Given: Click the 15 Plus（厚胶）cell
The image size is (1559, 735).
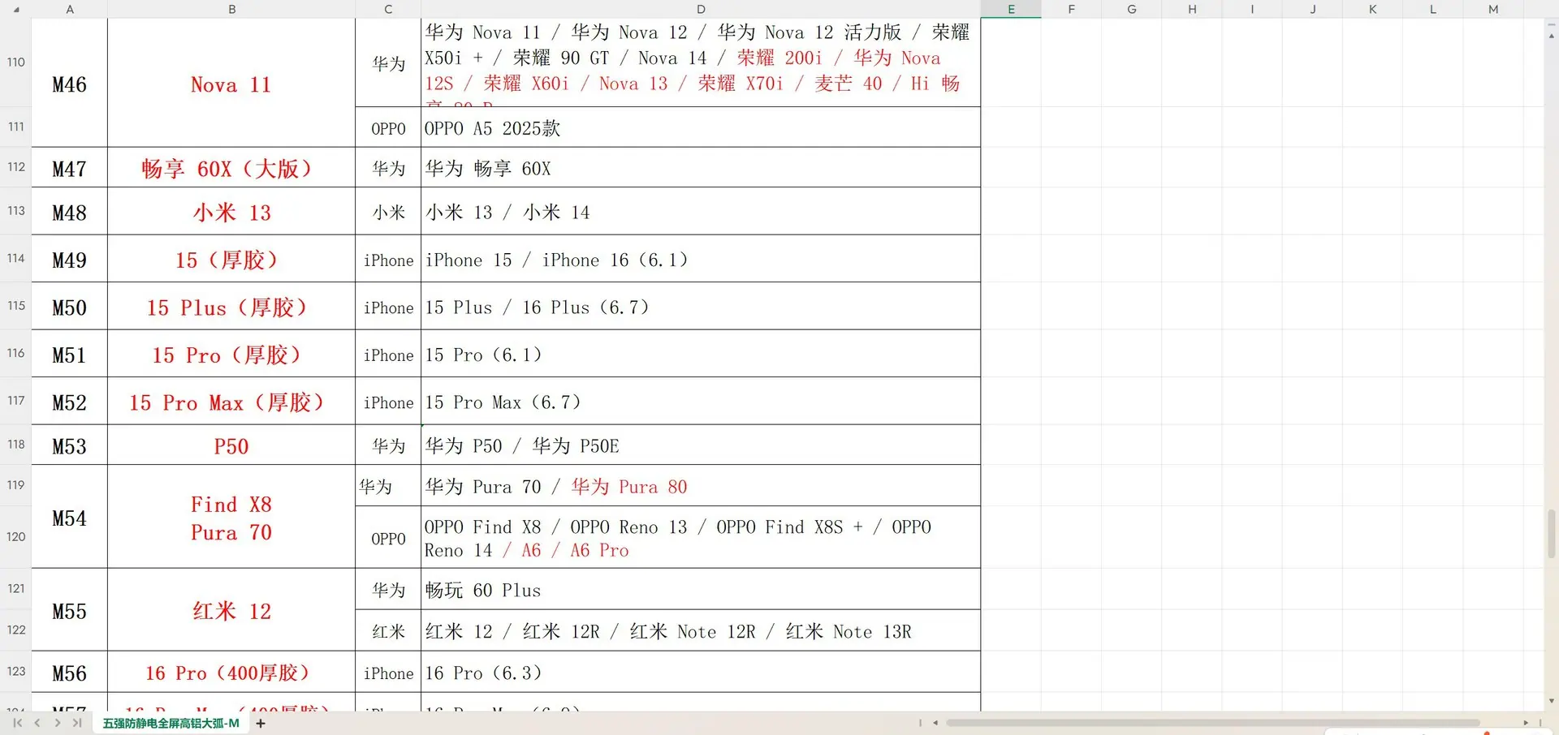Looking at the screenshot, I should tap(231, 306).
